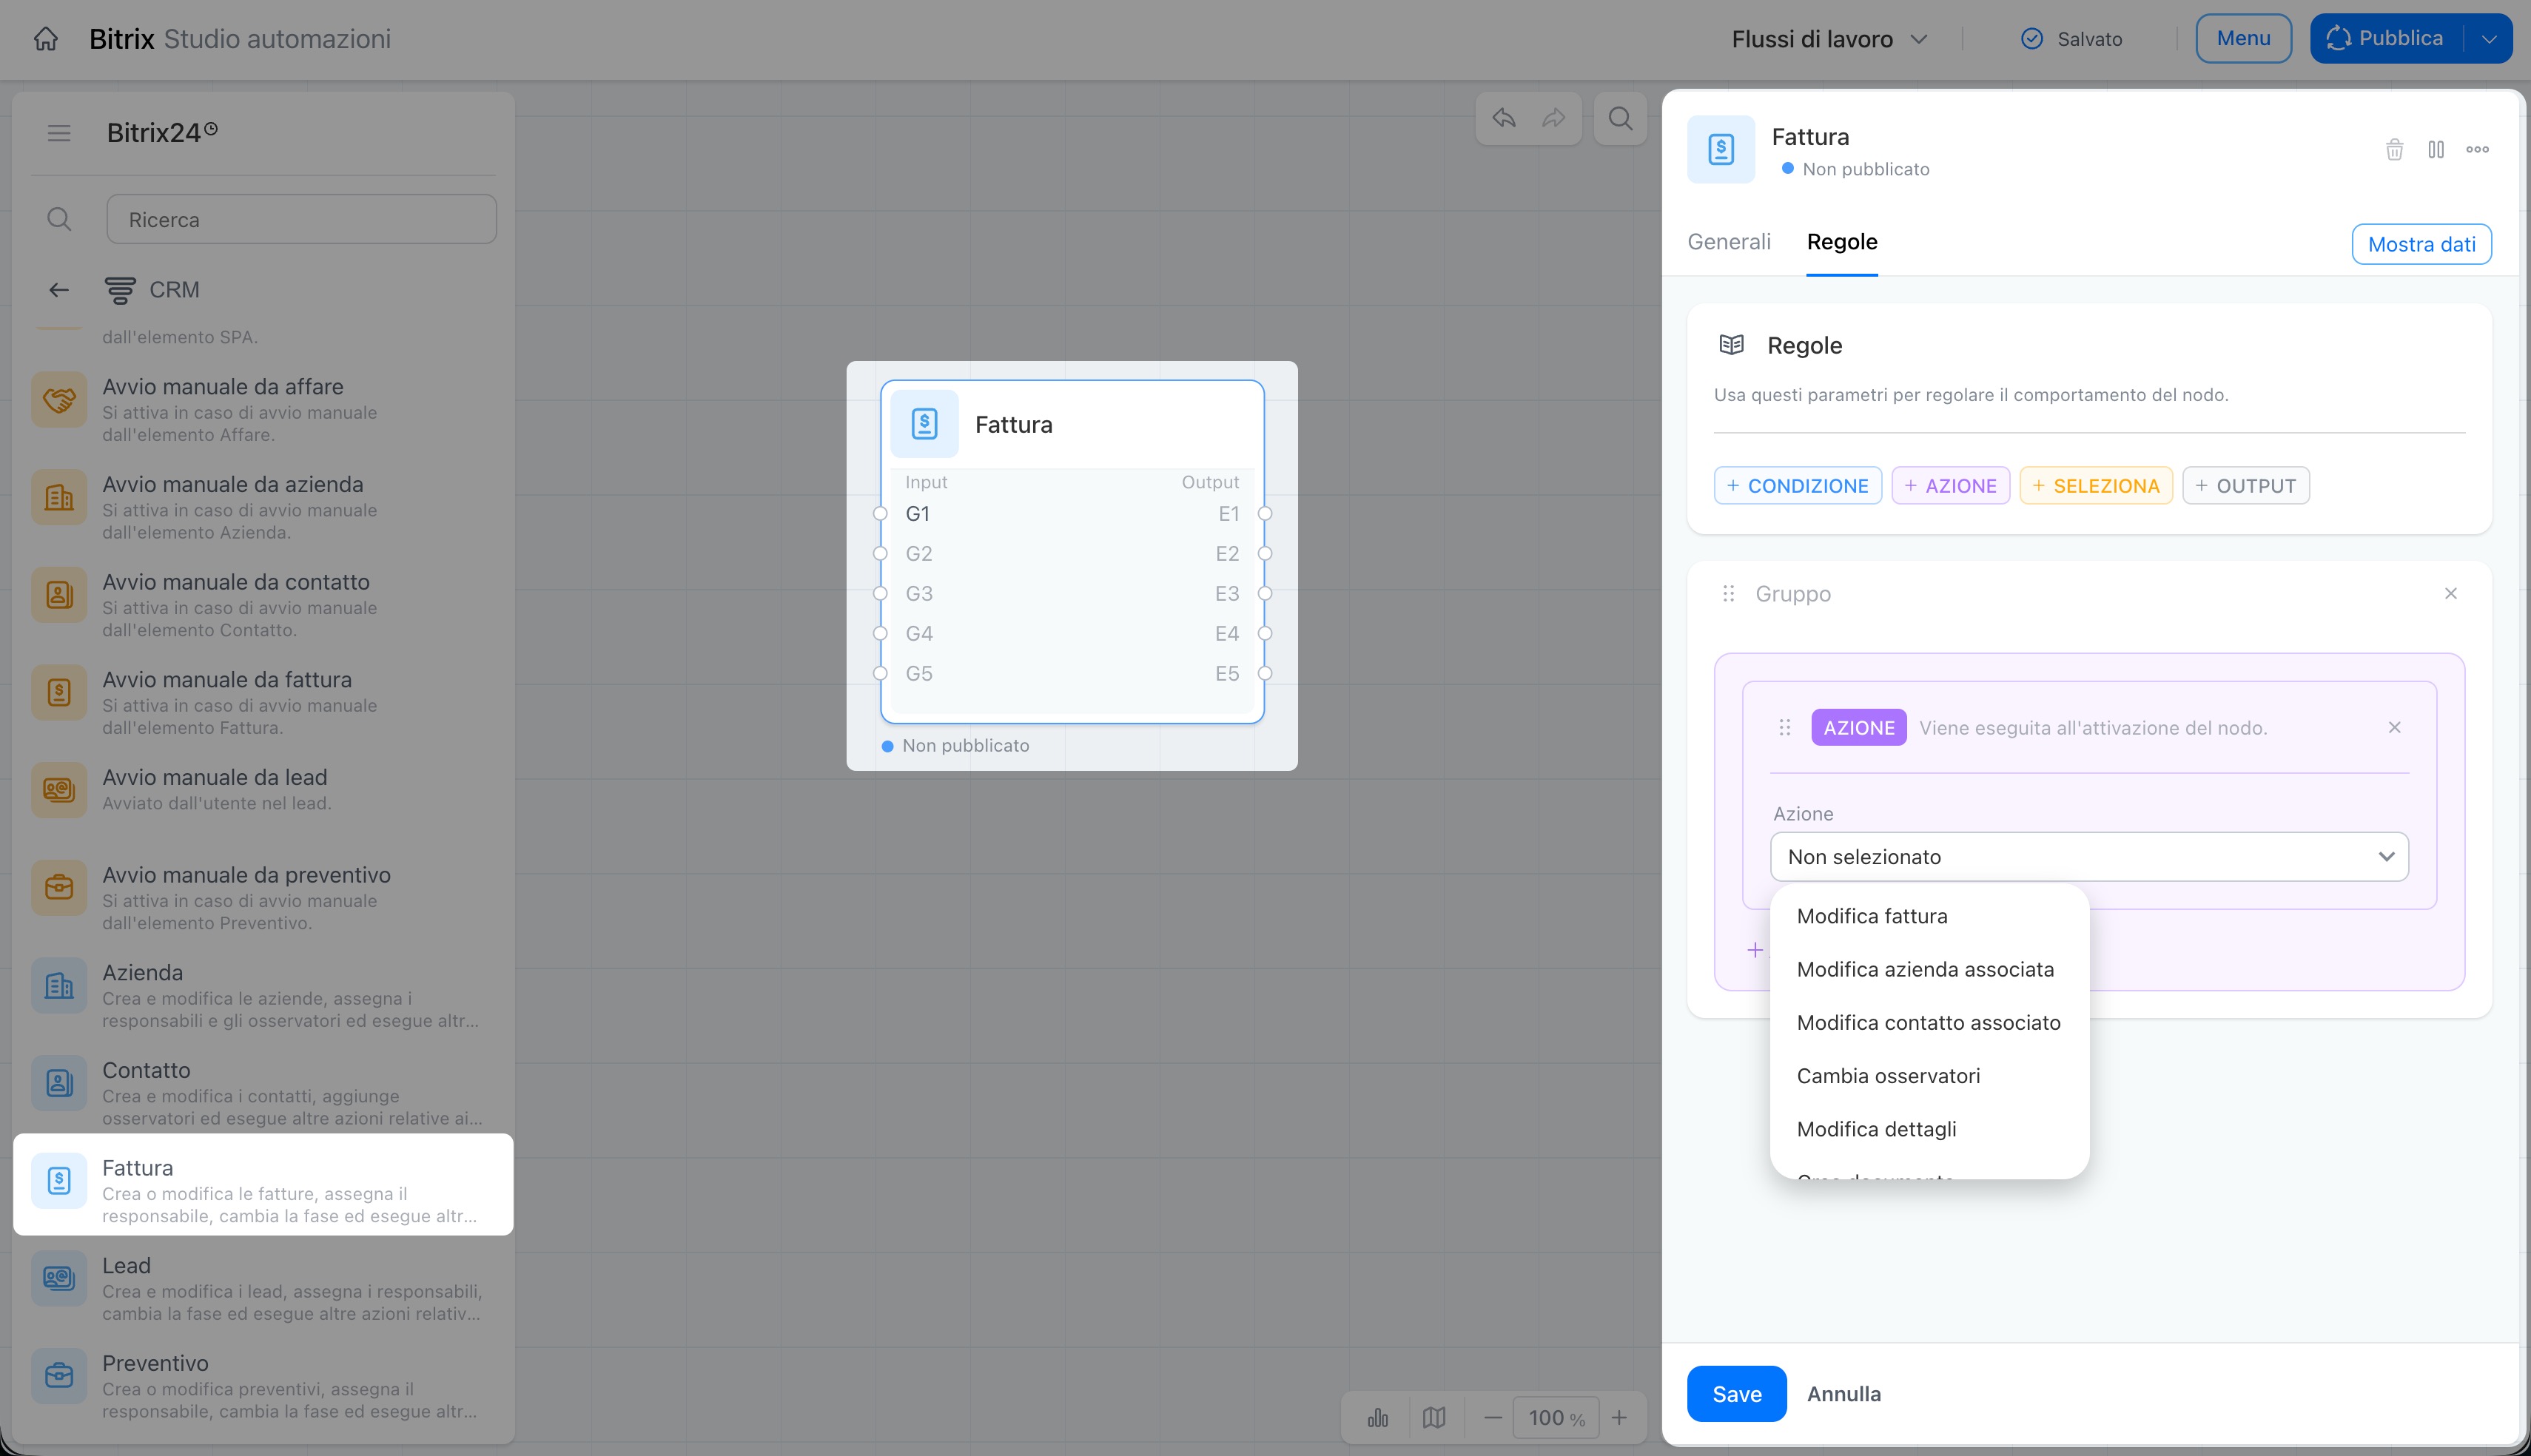Zoom in with plus button
The image size is (2531, 1456).
(x=1619, y=1418)
